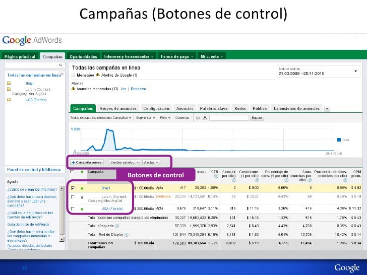Image resolution: width=367 pixels, height=275 pixels.
Task: Check the Latam campaign checkbox
Action: pyautogui.click(x=73, y=197)
